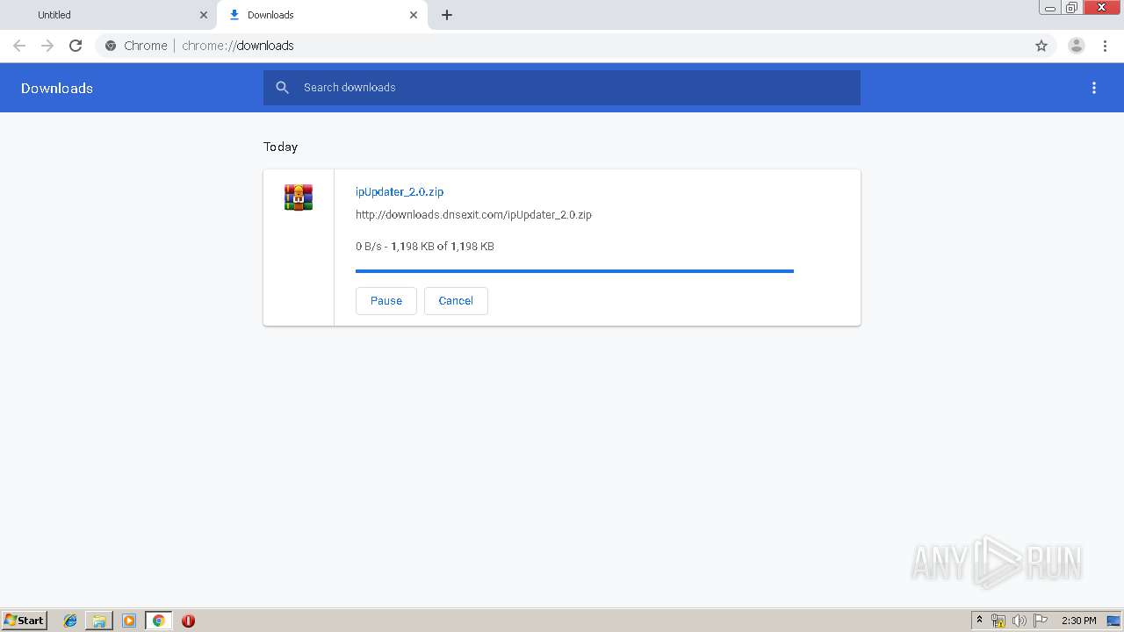Click the WinRAR file icon for ipUpdater_2.0.zip
This screenshot has height=632, width=1124.
tap(299, 197)
